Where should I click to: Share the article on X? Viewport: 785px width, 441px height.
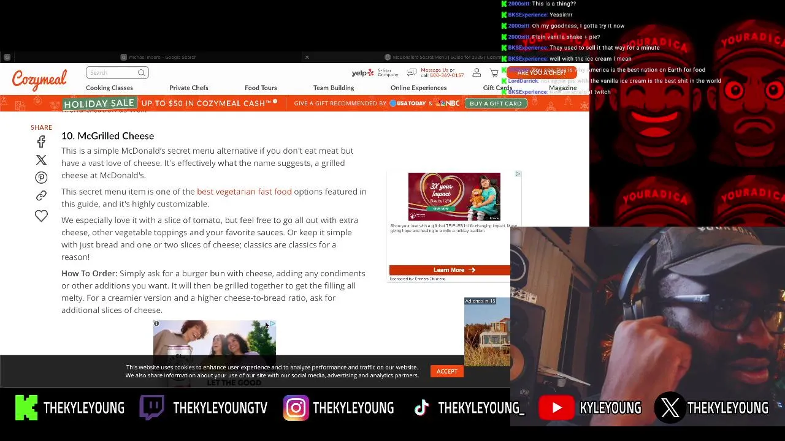41,160
